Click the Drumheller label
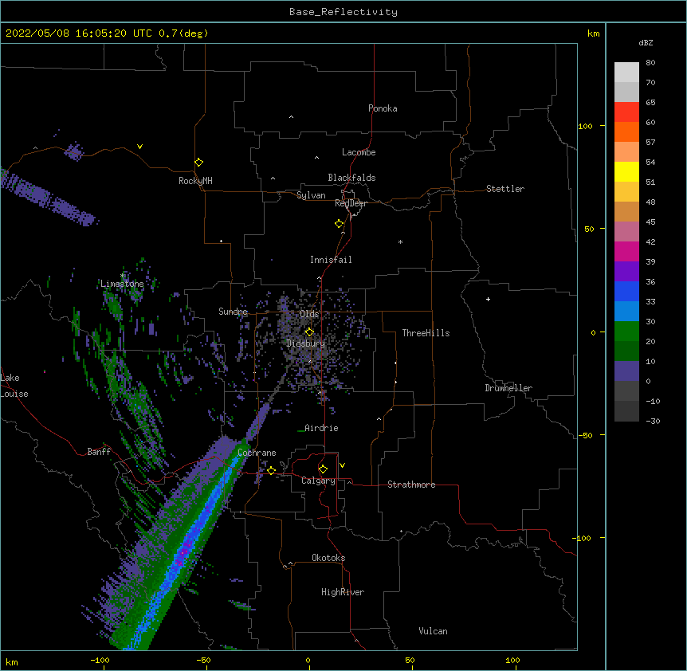 pyautogui.click(x=508, y=388)
